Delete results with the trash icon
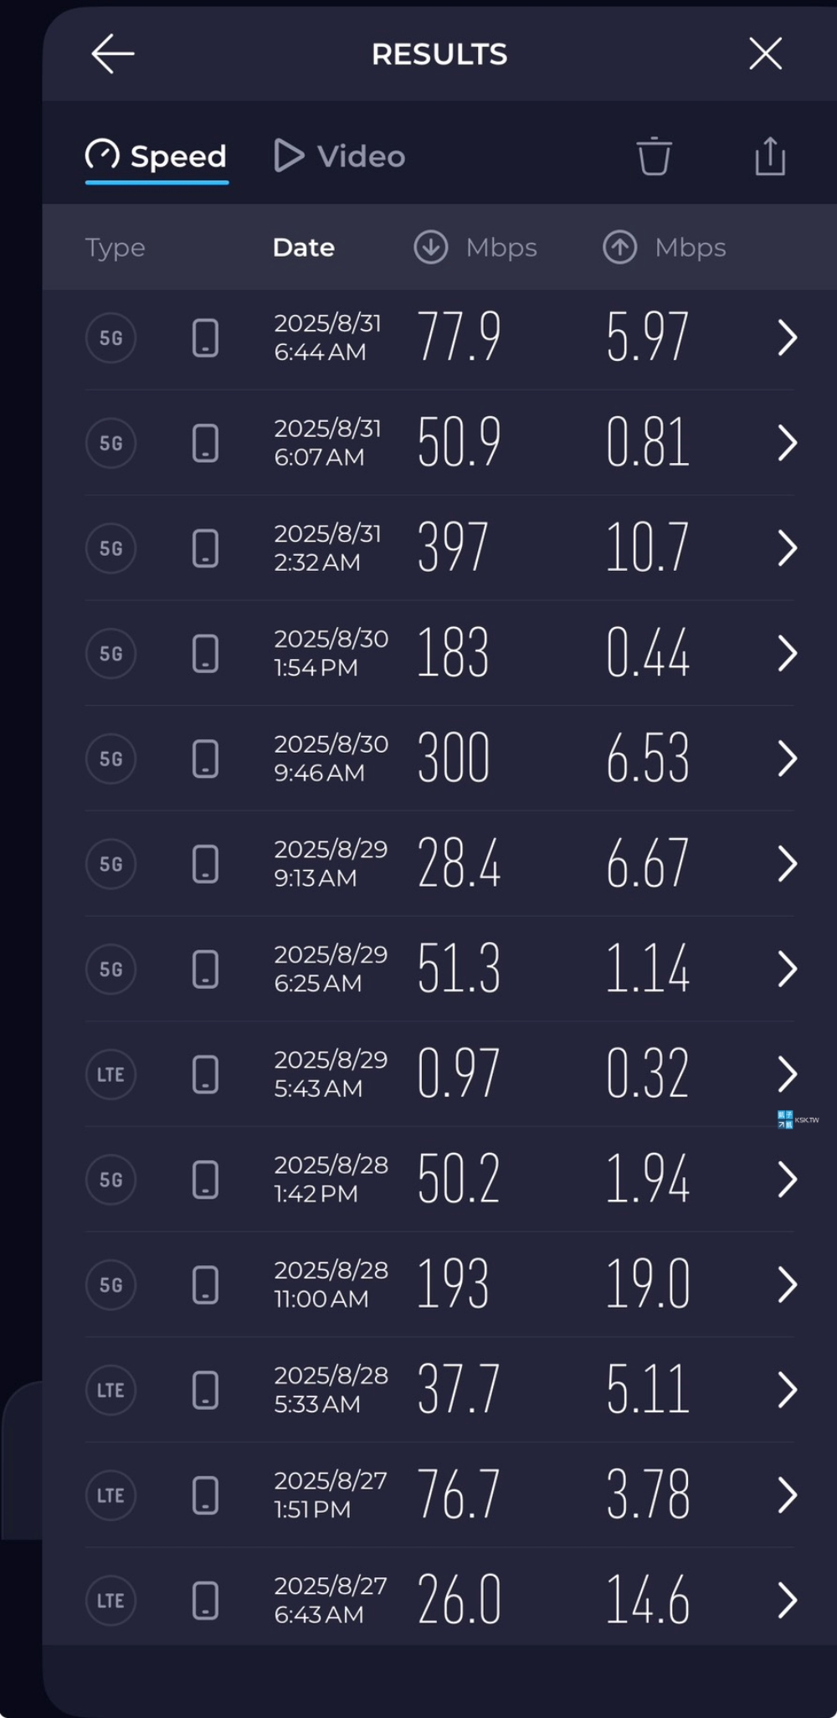 point(654,156)
